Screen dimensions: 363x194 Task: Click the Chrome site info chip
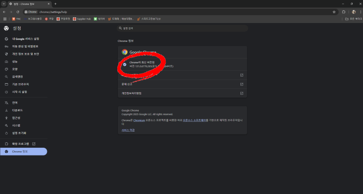coord(31,12)
